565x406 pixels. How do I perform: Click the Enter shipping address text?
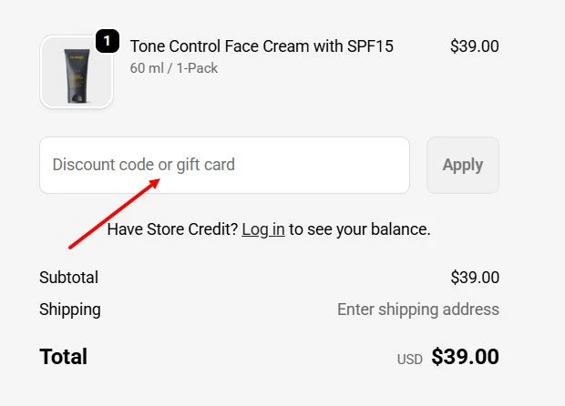pyautogui.click(x=417, y=310)
